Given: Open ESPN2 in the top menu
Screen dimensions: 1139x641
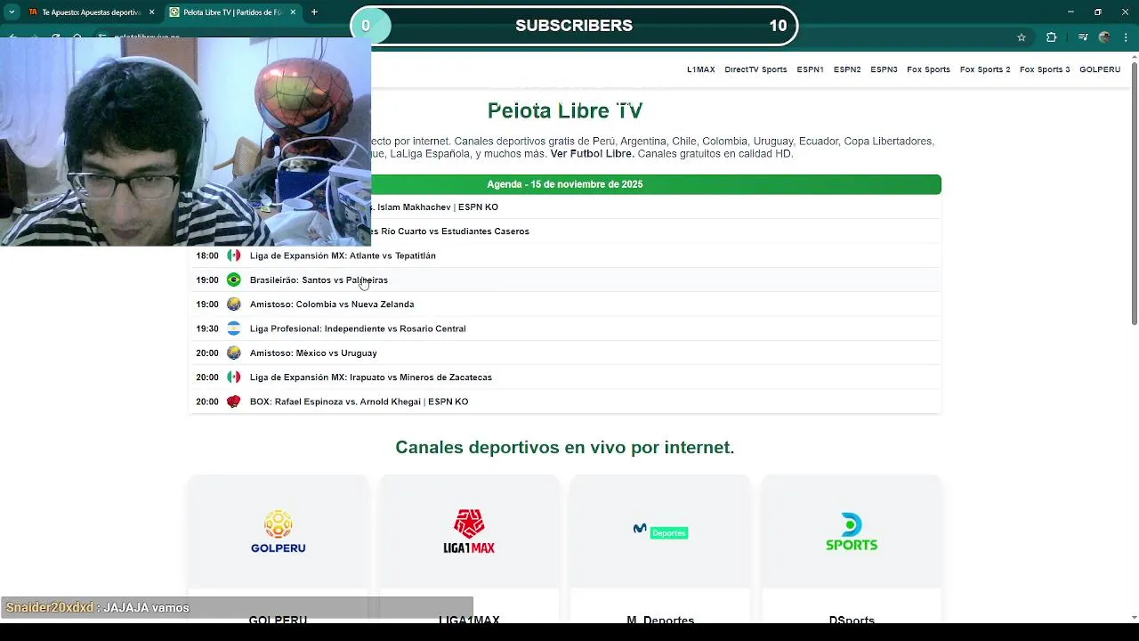Looking at the screenshot, I should pos(847,69).
